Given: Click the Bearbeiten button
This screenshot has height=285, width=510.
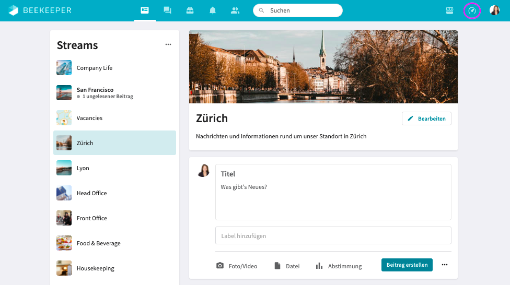Looking at the screenshot, I should pyautogui.click(x=426, y=118).
